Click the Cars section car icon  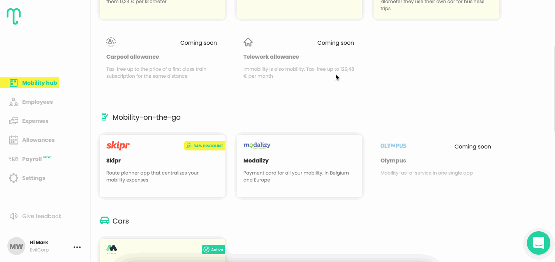point(105,221)
